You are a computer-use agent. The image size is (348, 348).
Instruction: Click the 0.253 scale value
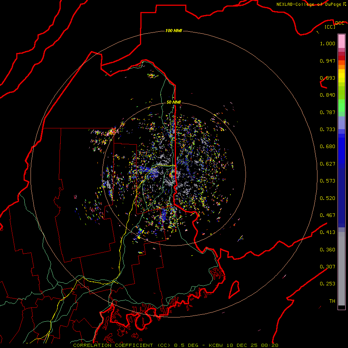pos(328,284)
